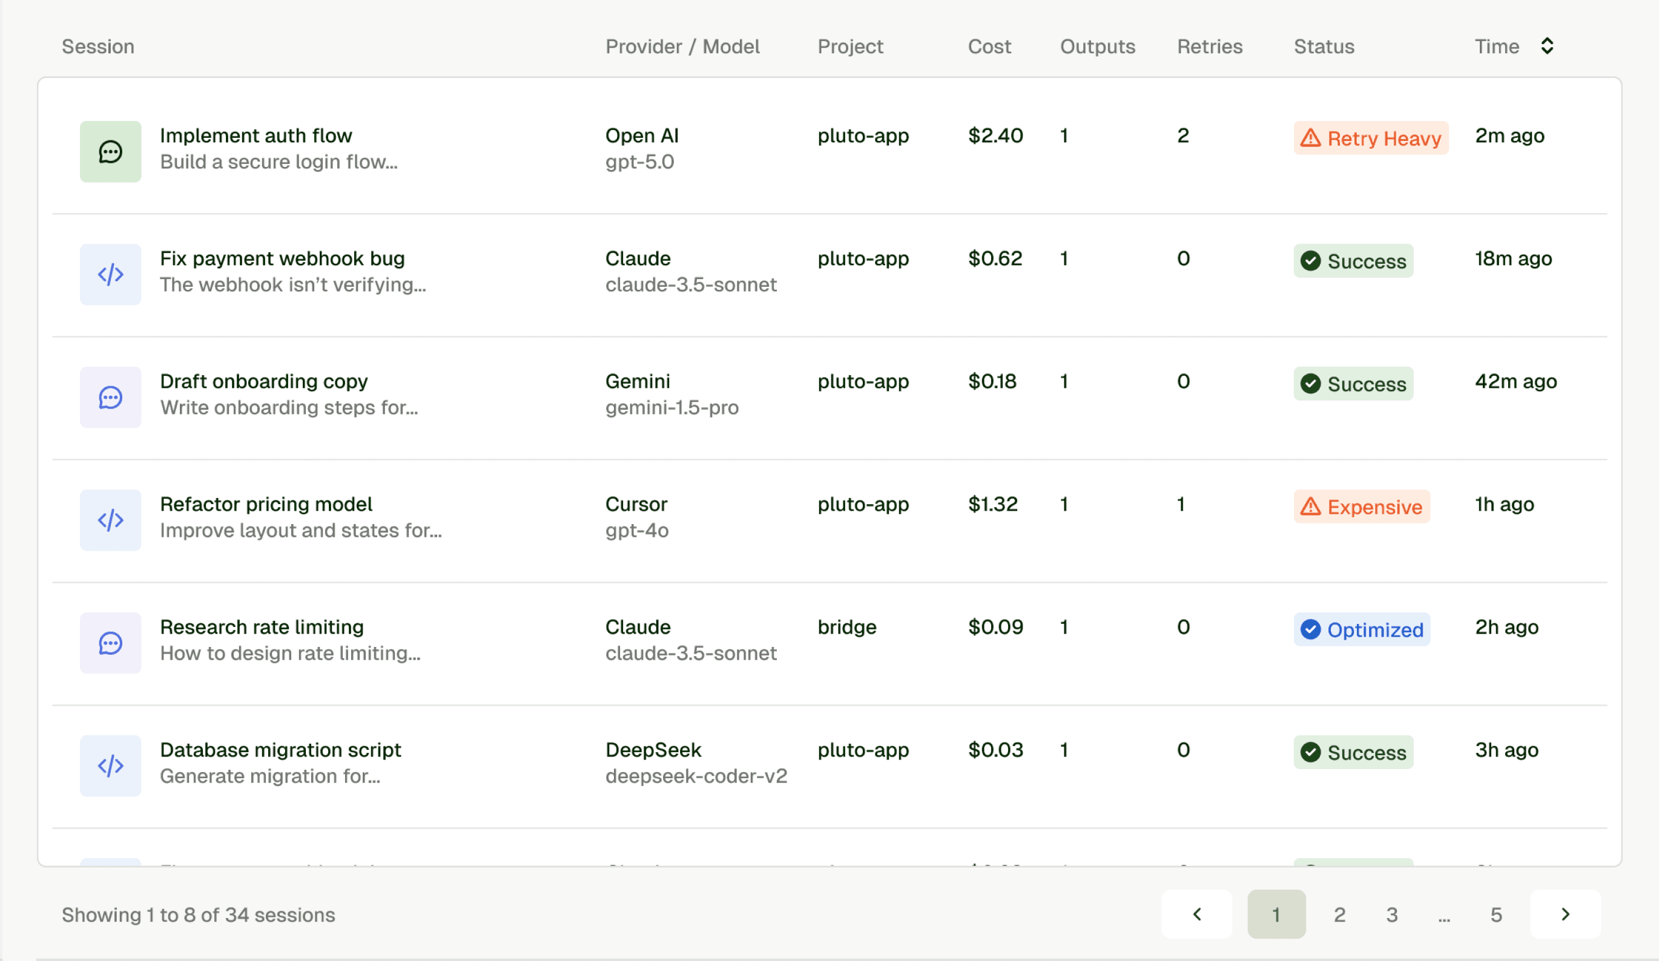Click the bridge project cell
This screenshot has width=1659, height=961.
point(847,628)
